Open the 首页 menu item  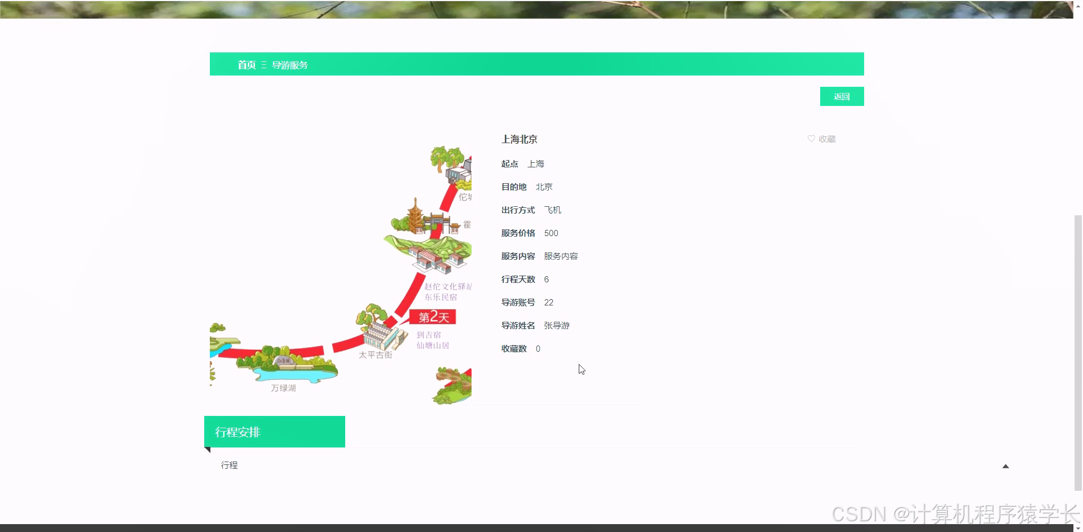[x=246, y=65]
